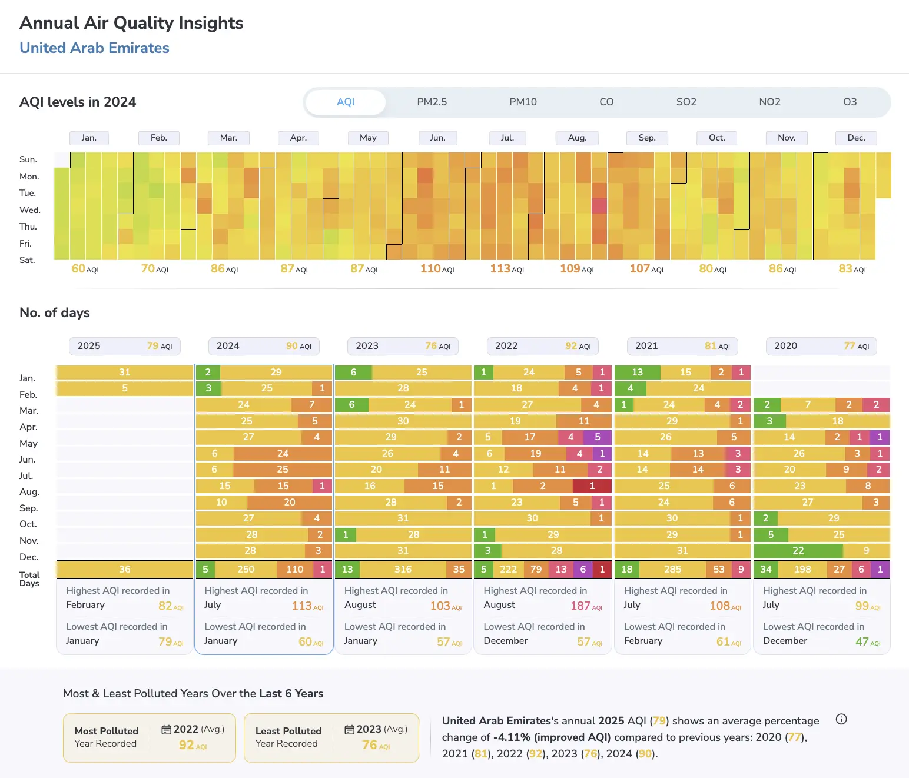Click dark red bar in 2022 August
Viewport: 909px width, 778px height.
(592, 486)
